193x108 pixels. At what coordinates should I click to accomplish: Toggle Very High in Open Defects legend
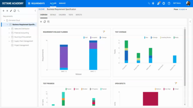tap(167, 89)
